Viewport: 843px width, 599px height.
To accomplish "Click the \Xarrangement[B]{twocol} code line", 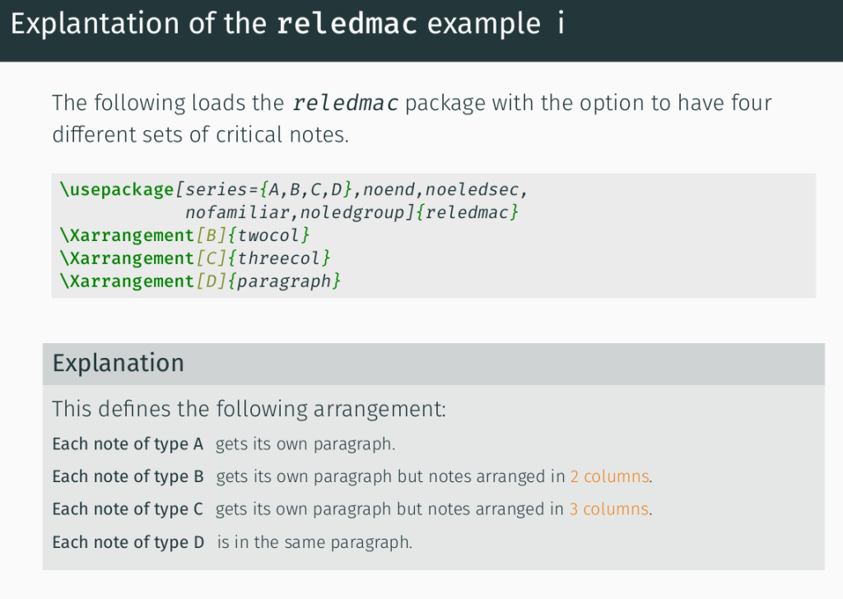I will click(184, 235).
